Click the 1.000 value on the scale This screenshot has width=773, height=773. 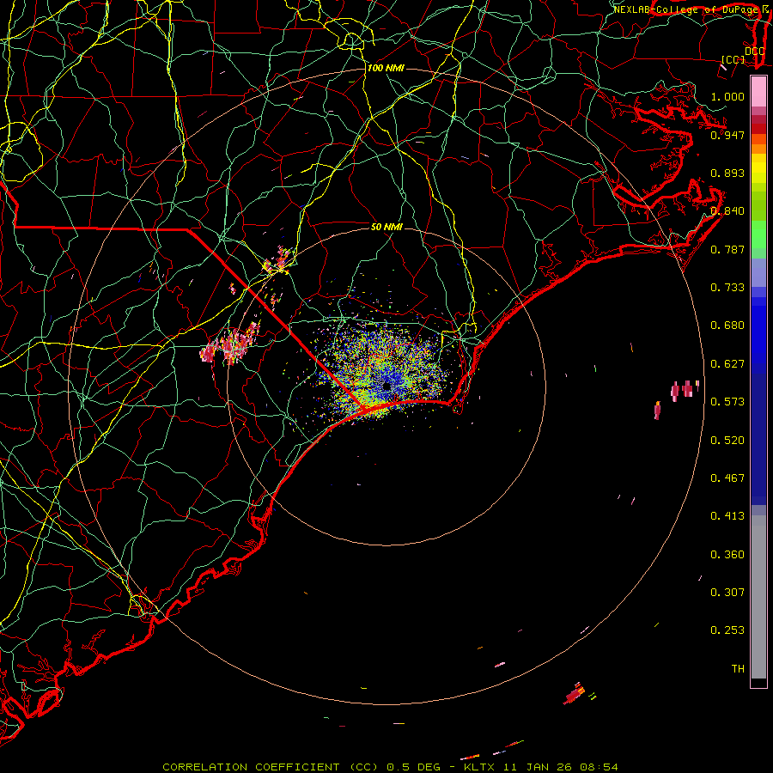[x=727, y=96]
